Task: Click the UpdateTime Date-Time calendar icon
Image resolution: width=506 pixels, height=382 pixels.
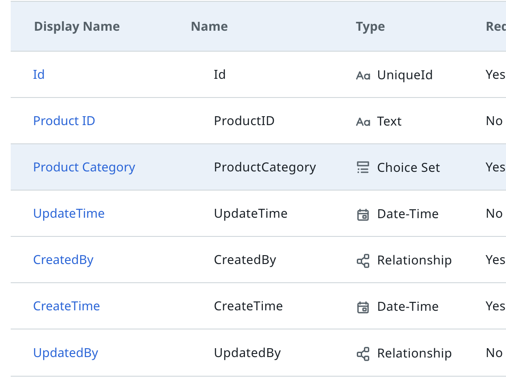Action: click(363, 214)
